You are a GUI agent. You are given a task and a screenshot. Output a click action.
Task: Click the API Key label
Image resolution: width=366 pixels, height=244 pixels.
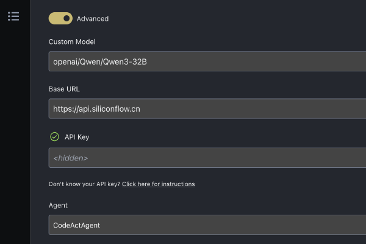(x=77, y=137)
